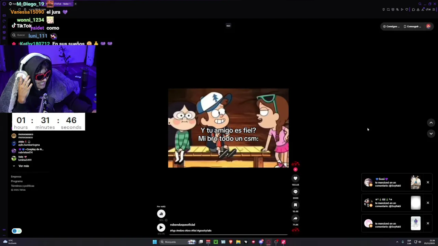Open the browser translate icon
Screen dimensions: 438x246
click(x=397, y=10)
